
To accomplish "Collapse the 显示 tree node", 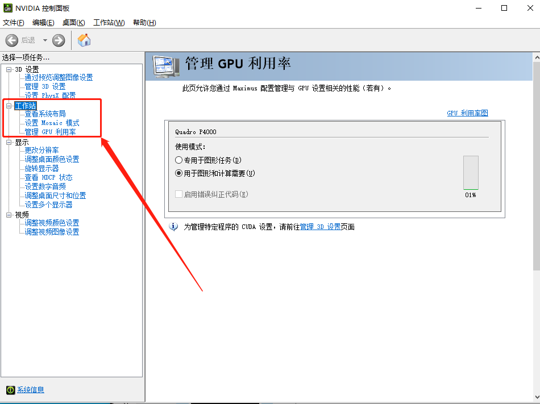I will (9, 142).
